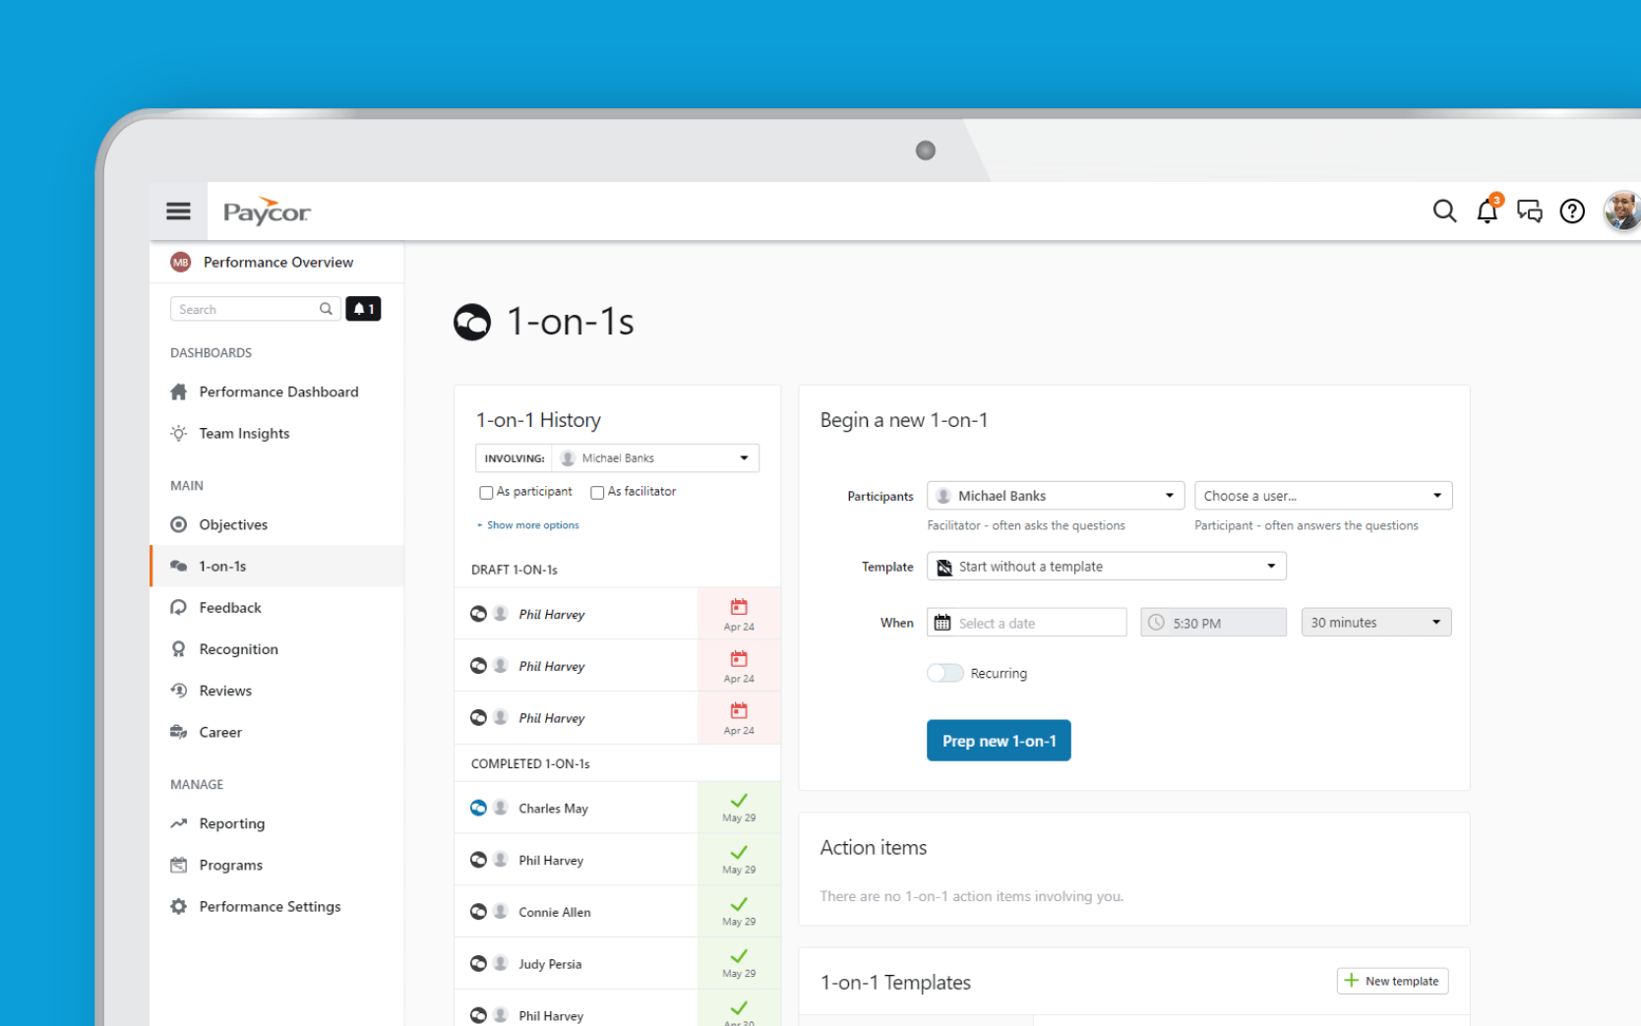Go to Objectives in the sidebar
Screen dimensions: 1641x1026
[233, 524]
